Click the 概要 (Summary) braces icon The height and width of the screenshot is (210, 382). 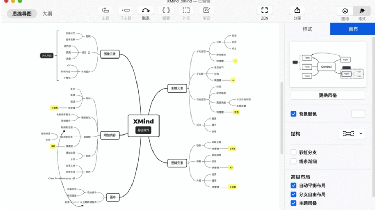point(166,10)
